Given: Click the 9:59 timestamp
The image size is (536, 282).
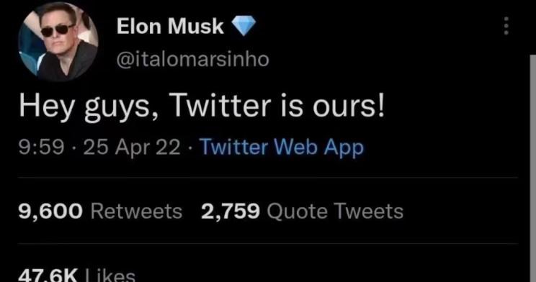Looking at the screenshot, I should coord(41,147).
